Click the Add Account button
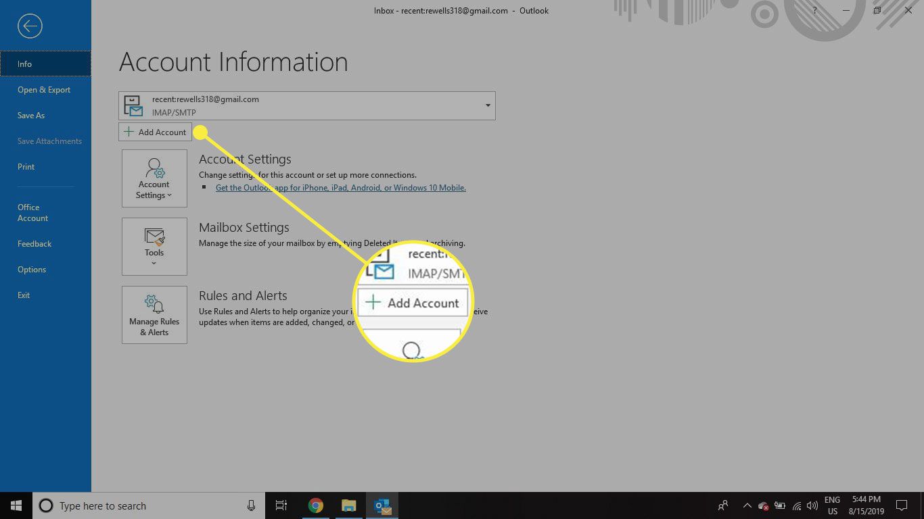This screenshot has width=924, height=519. coord(155,132)
